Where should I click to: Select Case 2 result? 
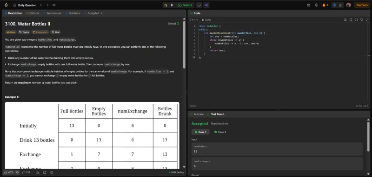click(x=220, y=132)
